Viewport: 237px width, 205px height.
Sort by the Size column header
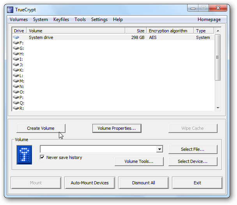coord(136,31)
